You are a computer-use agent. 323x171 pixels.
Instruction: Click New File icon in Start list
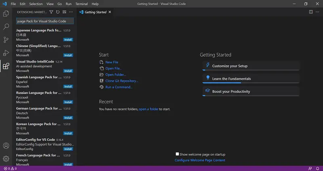coord(101,62)
